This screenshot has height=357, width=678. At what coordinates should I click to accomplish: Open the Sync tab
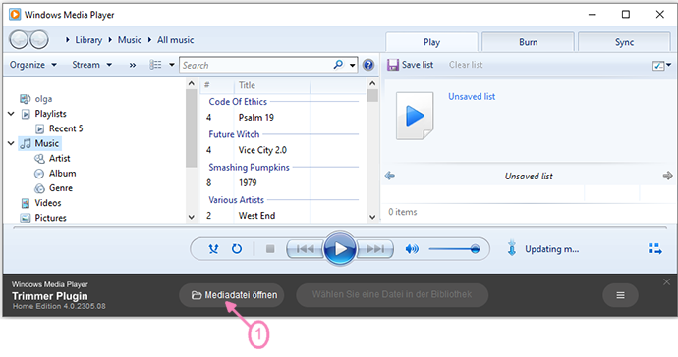pos(624,42)
